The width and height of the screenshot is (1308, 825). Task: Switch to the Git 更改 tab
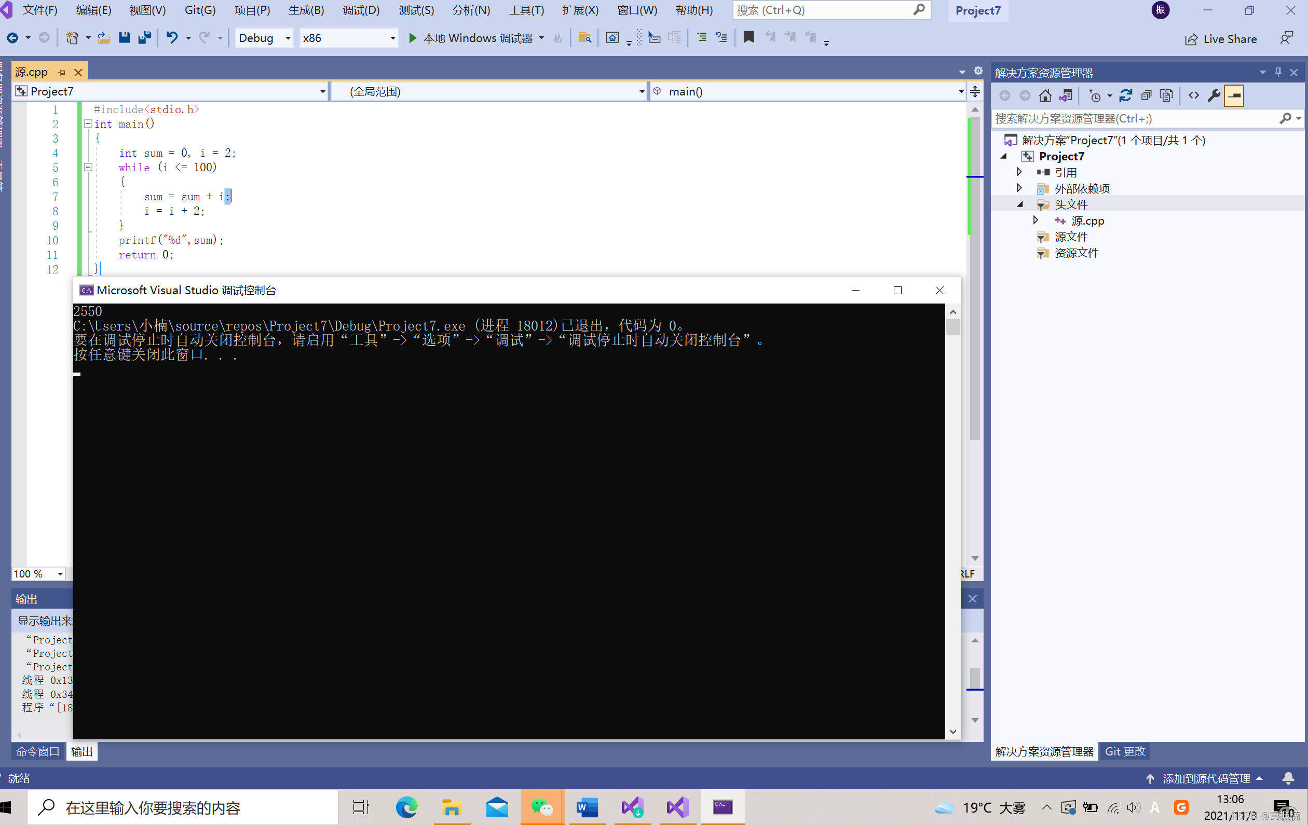point(1124,751)
